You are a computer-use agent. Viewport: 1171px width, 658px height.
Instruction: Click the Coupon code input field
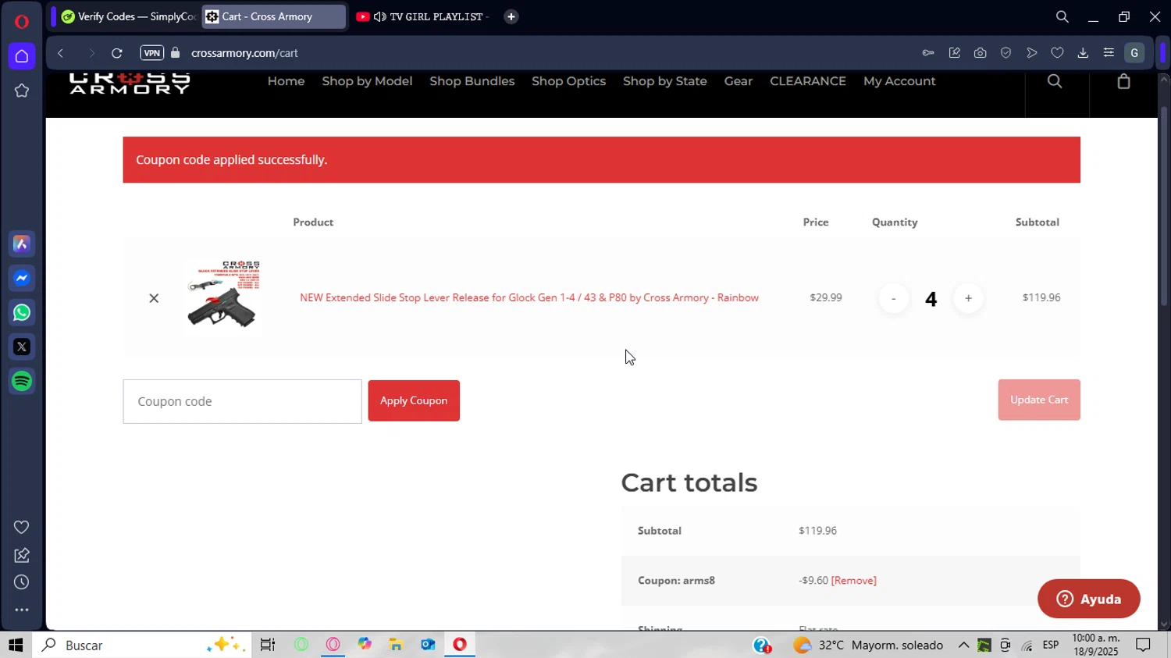tap(242, 401)
